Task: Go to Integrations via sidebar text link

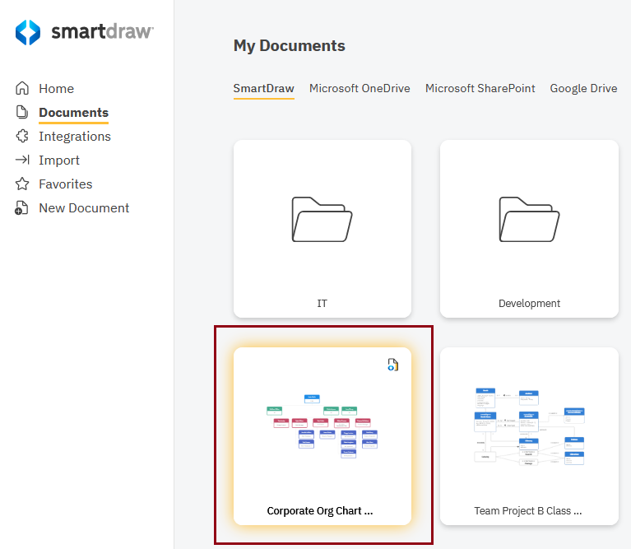Action: point(75,136)
